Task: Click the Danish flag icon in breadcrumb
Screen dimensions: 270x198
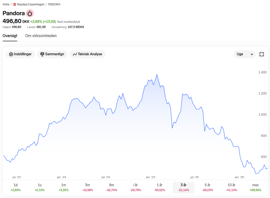Action: 15,4
